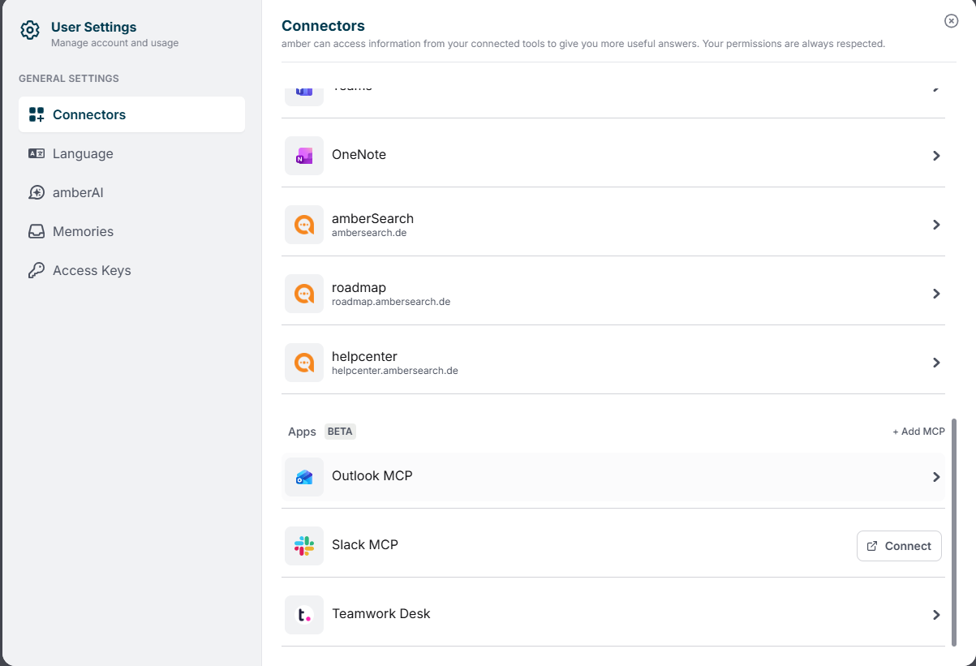The width and height of the screenshot is (976, 666).
Task: Connect the Slack MCP app
Action: click(x=899, y=546)
